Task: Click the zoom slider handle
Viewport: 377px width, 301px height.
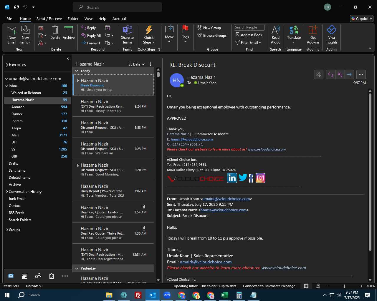Action: (x=344, y=286)
